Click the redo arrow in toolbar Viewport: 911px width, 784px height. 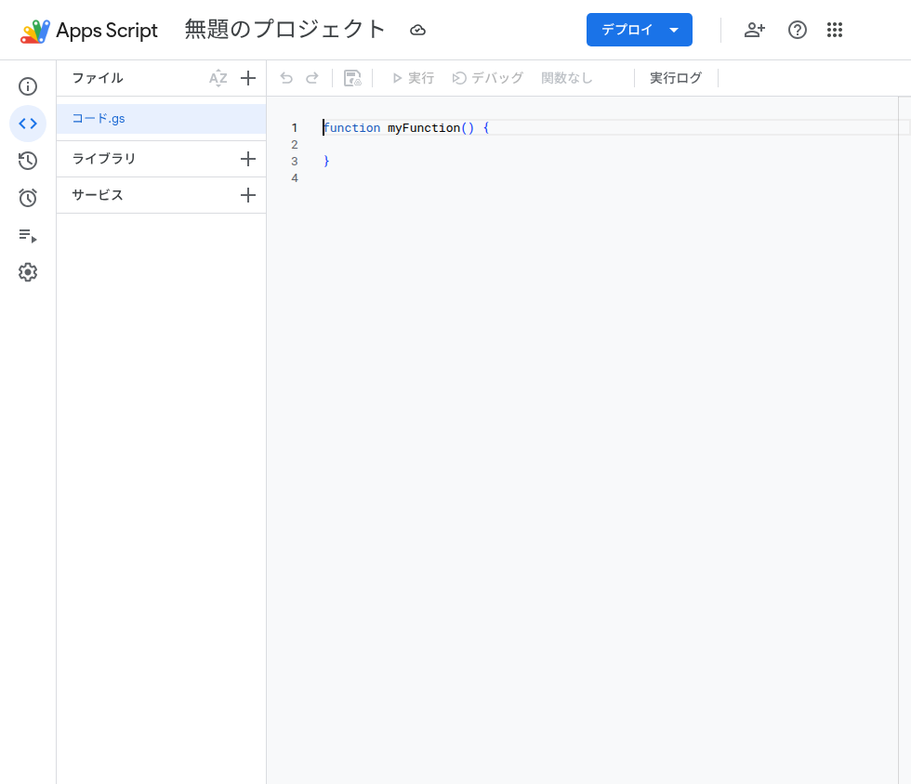(x=312, y=78)
